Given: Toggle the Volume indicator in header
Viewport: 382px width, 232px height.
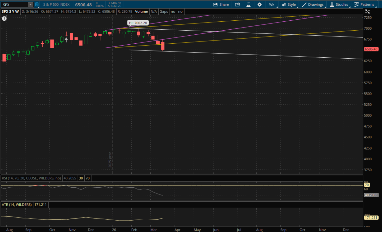Looking at the screenshot, I should pyautogui.click(x=141, y=11).
